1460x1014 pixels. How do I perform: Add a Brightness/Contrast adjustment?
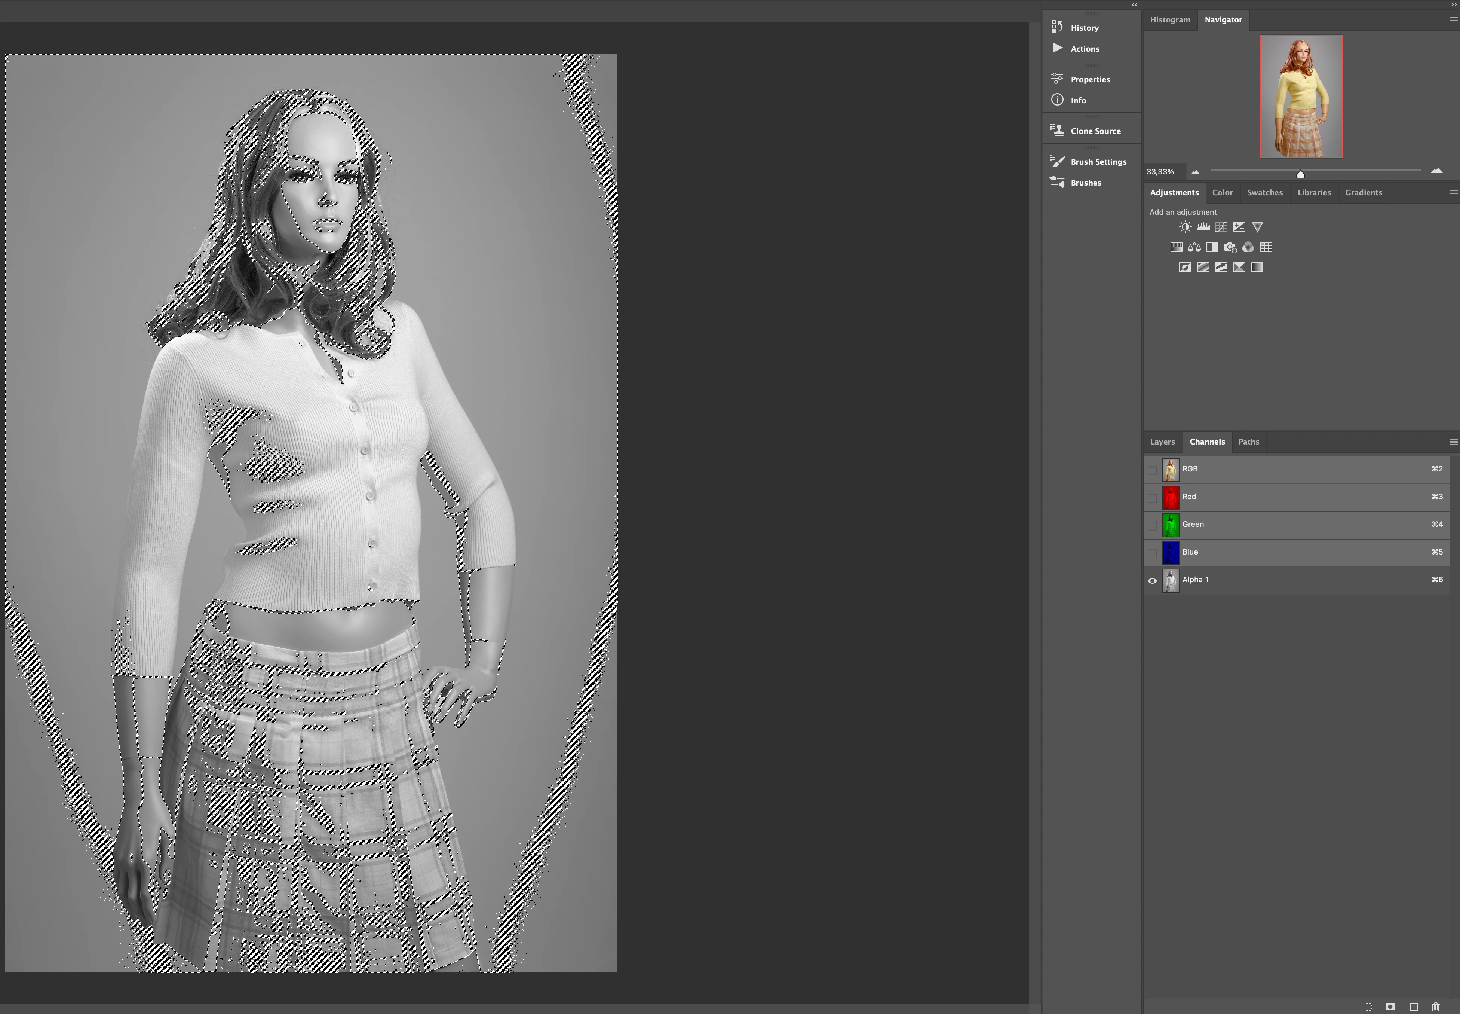[1185, 227]
